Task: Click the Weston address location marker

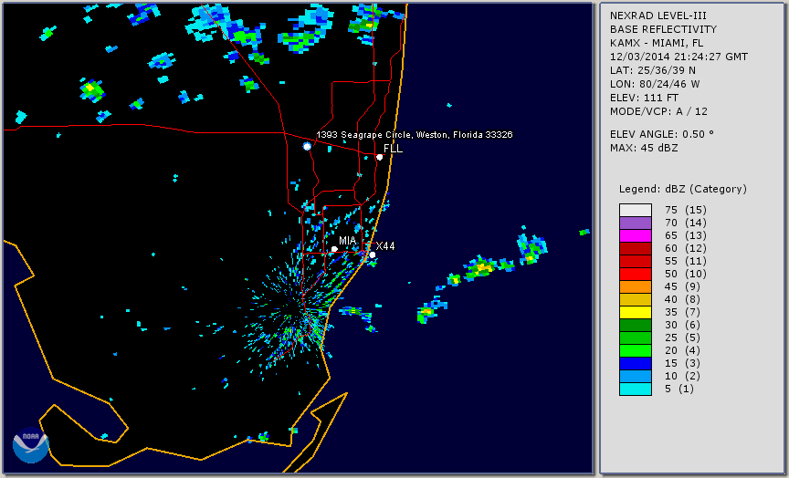Action: pyautogui.click(x=307, y=146)
